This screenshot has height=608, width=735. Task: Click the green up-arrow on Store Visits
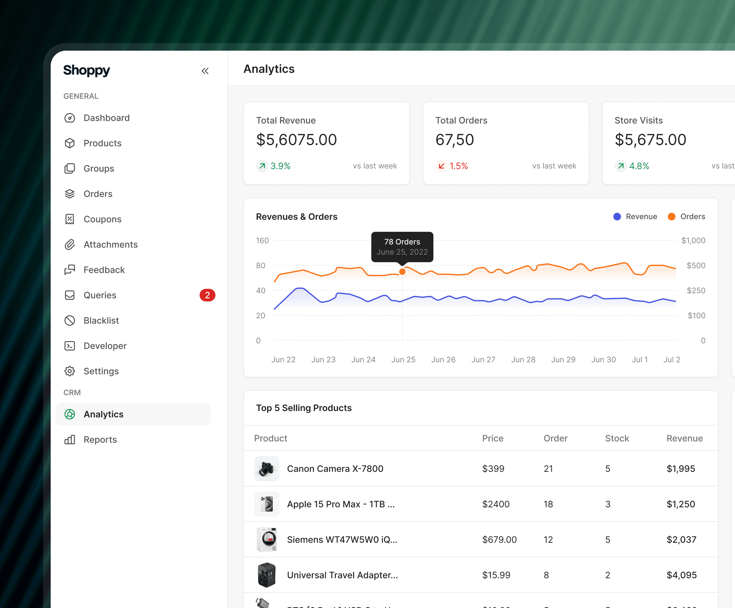point(621,166)
